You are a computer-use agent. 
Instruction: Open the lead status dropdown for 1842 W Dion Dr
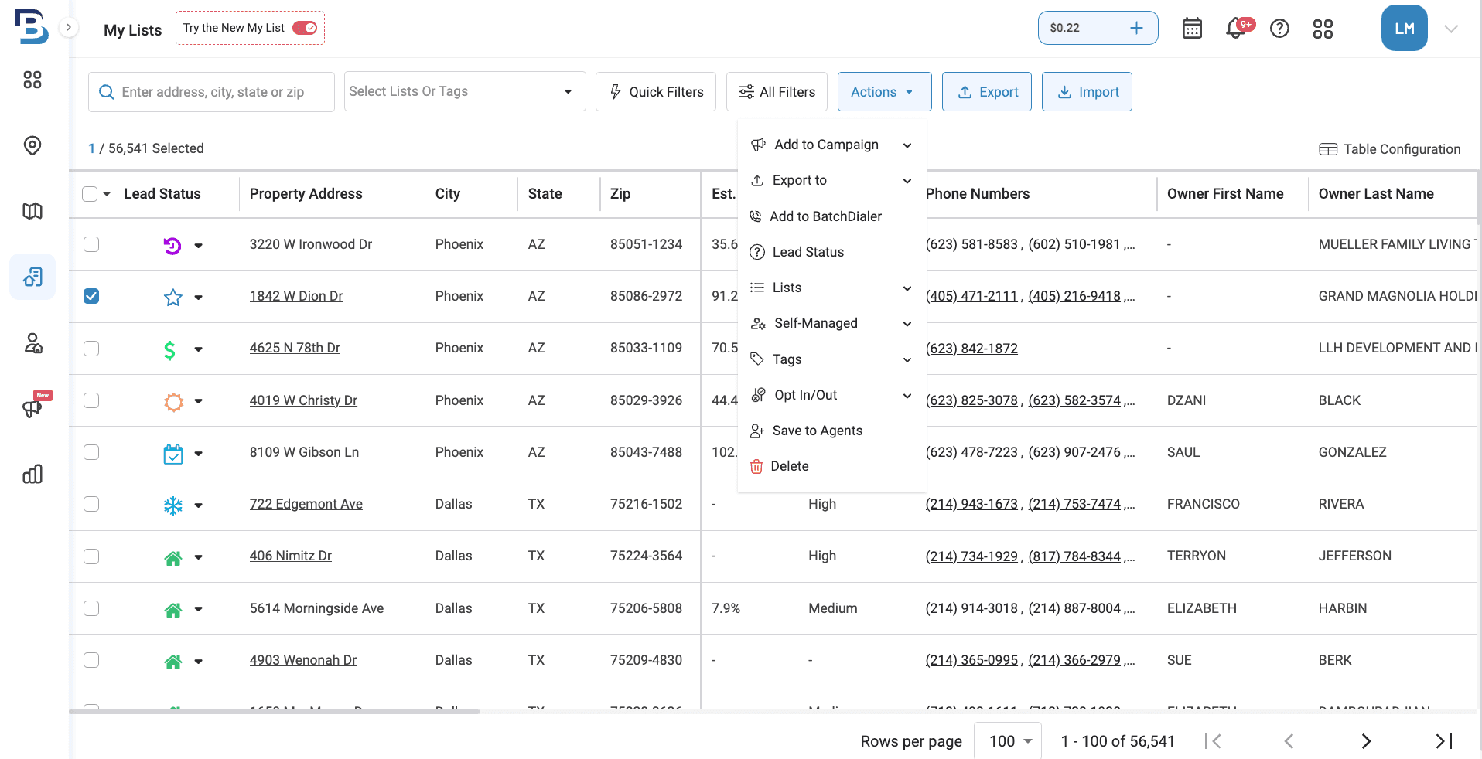198,298
